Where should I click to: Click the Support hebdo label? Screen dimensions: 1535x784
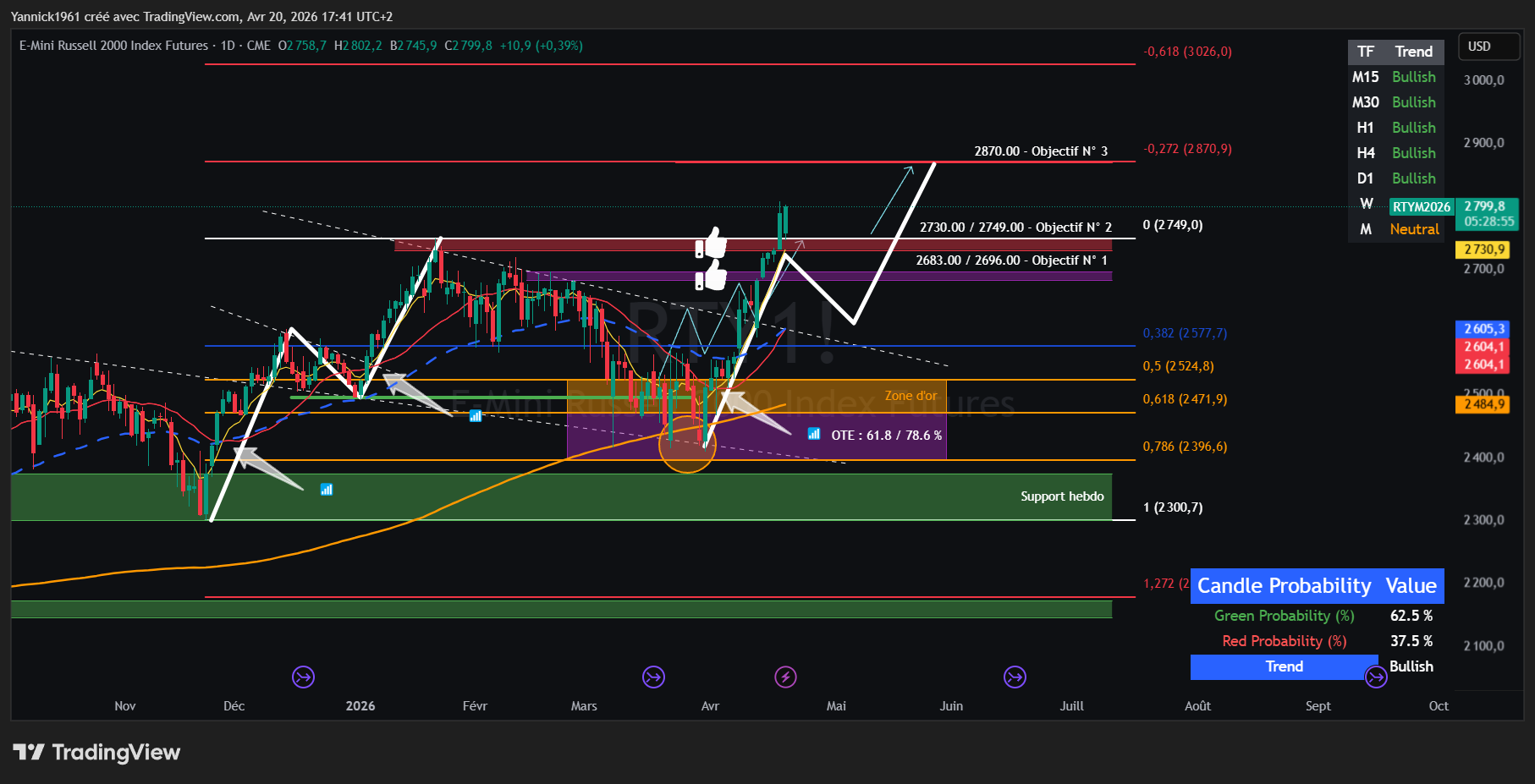click(1062, 496)
